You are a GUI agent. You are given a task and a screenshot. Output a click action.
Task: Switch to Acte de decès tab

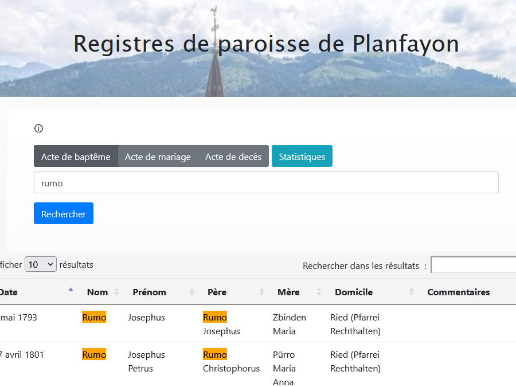[233, 157]
